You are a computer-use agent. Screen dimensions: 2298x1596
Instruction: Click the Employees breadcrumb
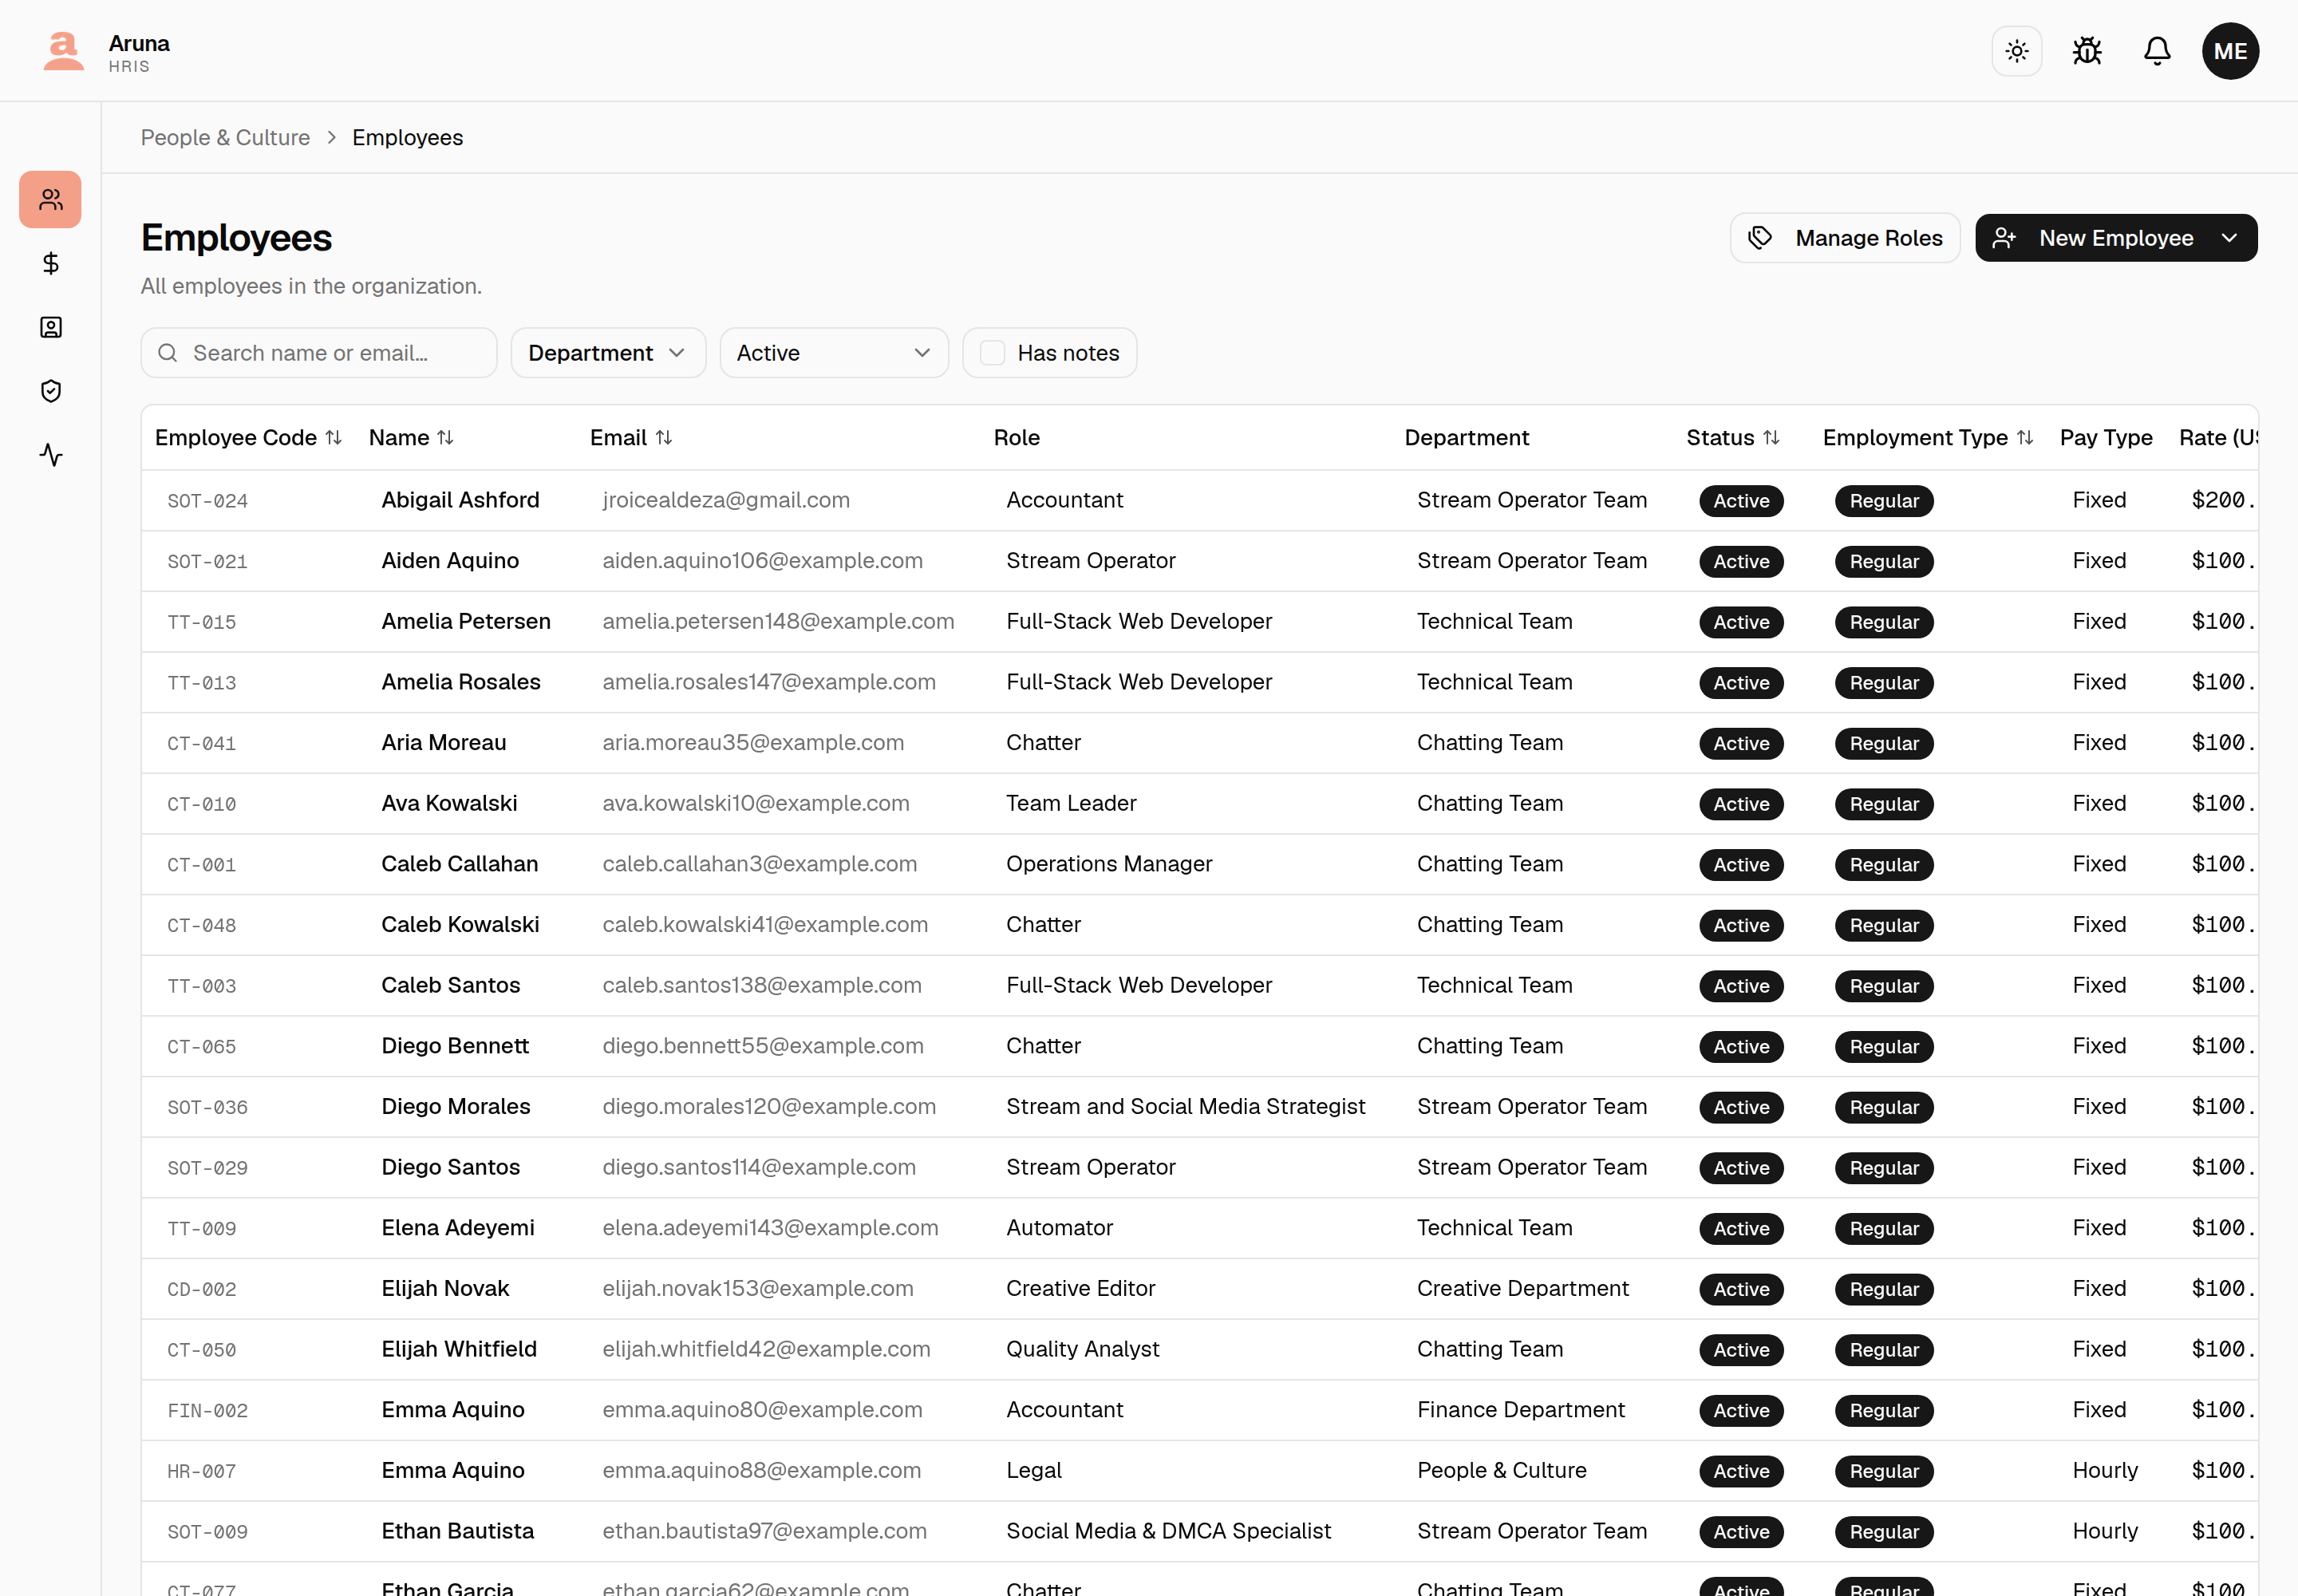[407, 138]
